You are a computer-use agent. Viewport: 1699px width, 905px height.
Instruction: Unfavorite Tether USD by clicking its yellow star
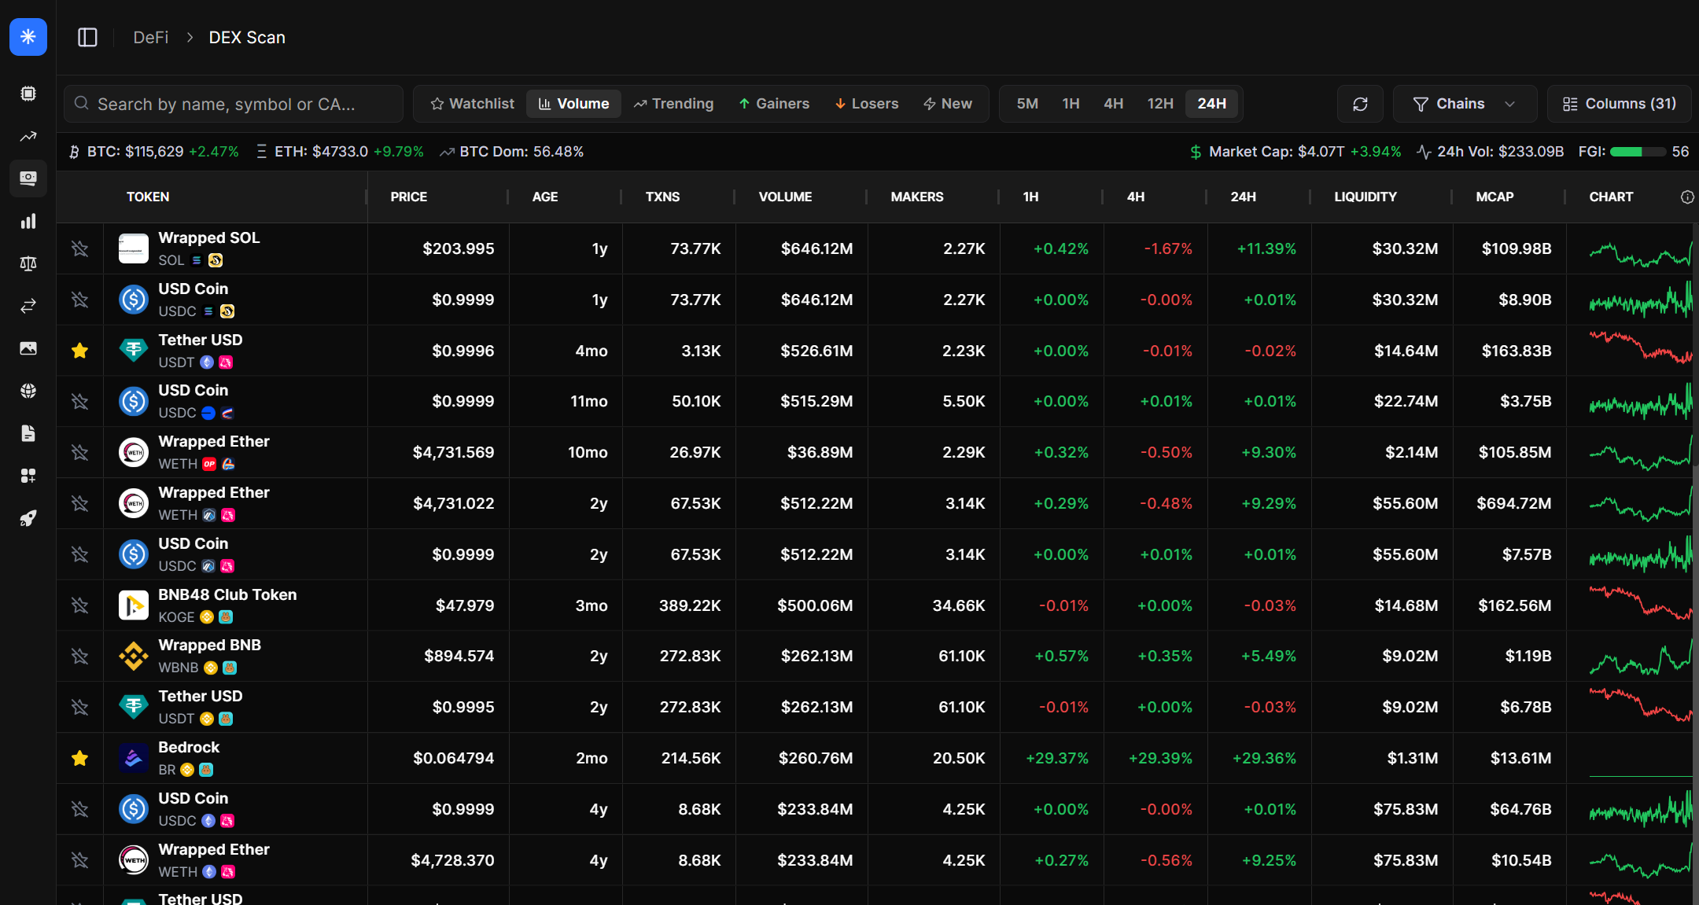[79, 351]
